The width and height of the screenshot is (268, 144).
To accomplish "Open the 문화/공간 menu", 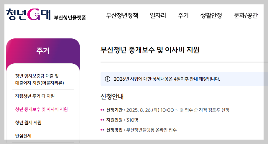I will pos(246,16).
